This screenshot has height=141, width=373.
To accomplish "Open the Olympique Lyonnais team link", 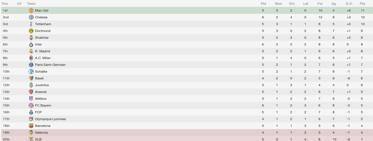I will point(50,119).
